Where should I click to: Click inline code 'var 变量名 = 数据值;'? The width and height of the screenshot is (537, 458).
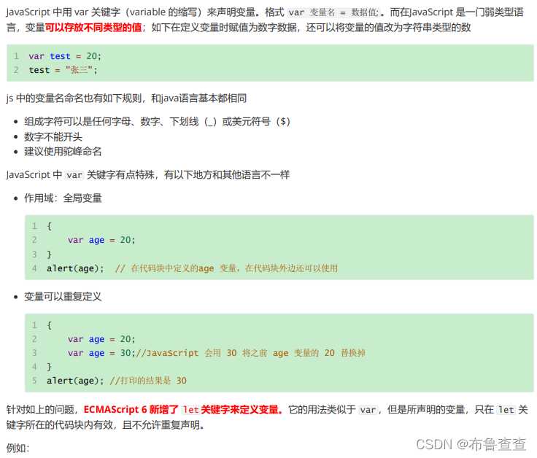click(x=333, y=12)
